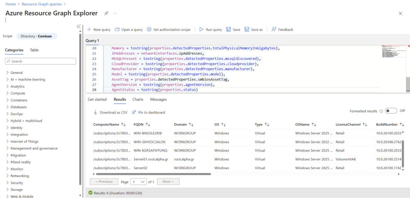Sort by LicenseChannel column arrows

tap(365, 124)
